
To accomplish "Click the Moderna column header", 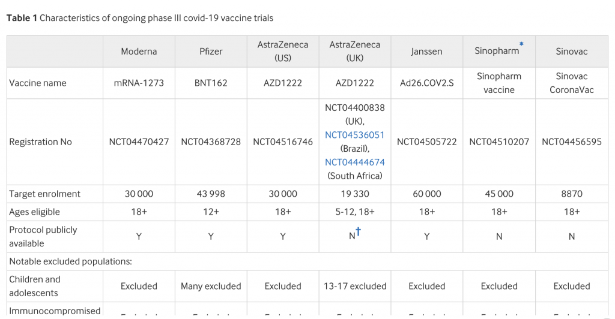I will pyautogui.click(x=139, y=52).
